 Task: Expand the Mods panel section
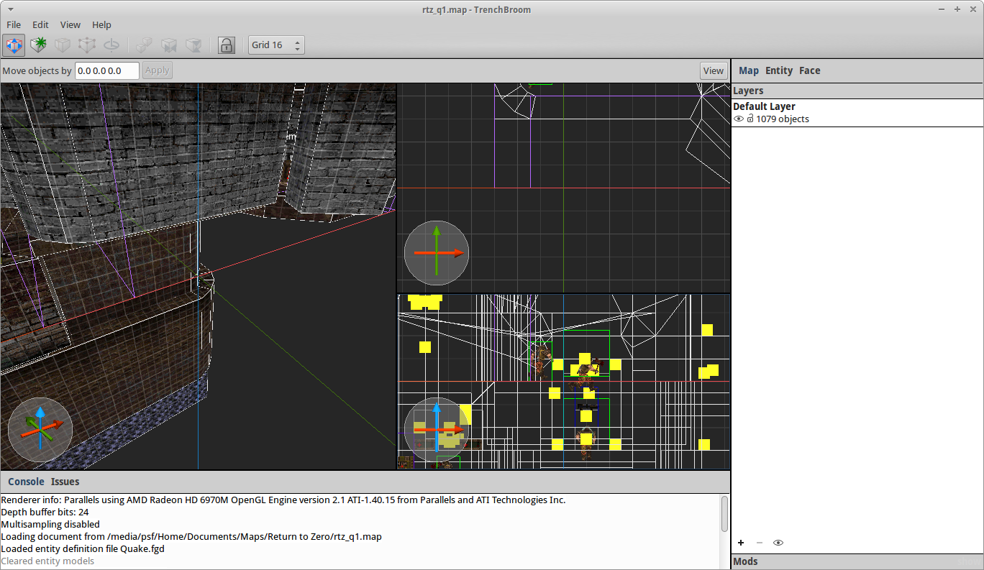click(x=745, y=561)
